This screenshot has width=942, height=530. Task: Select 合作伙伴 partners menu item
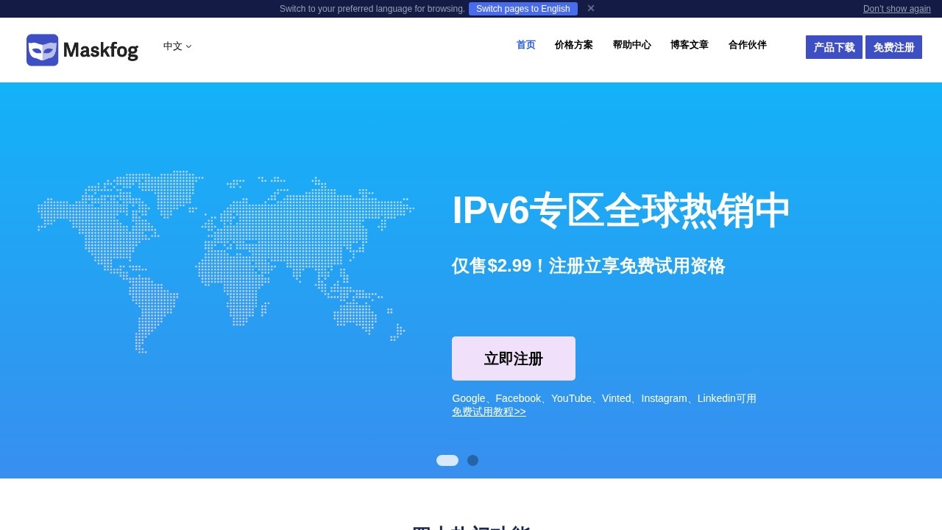click(747, 45)
